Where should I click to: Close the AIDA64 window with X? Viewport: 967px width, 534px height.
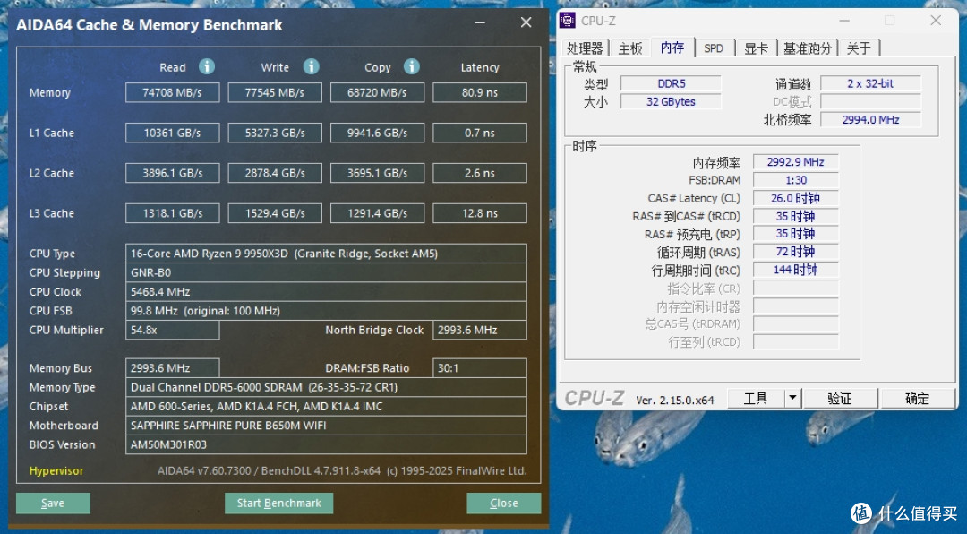point(526,22)
